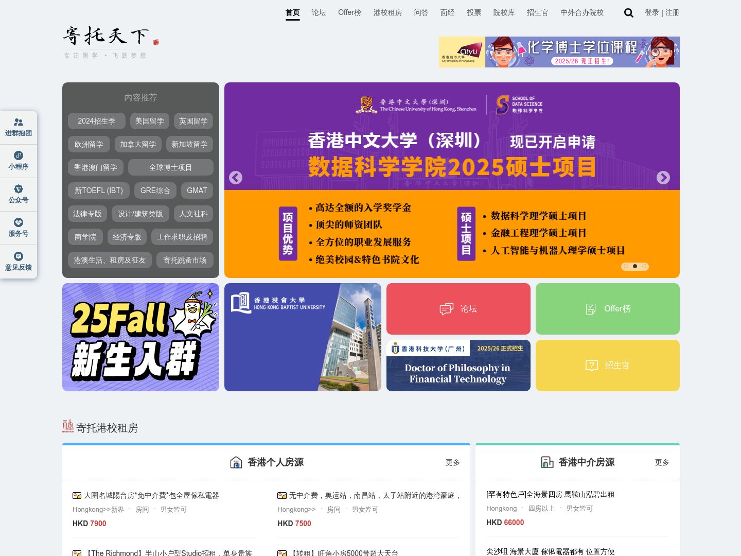Image resolution: width=741 pixels, height=556 pixels.
Task: Click image icon beside 无中介费 listing
Action: [x=282, y=496]
